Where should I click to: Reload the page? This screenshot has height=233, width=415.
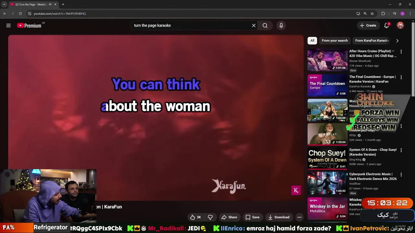[20, 14]
